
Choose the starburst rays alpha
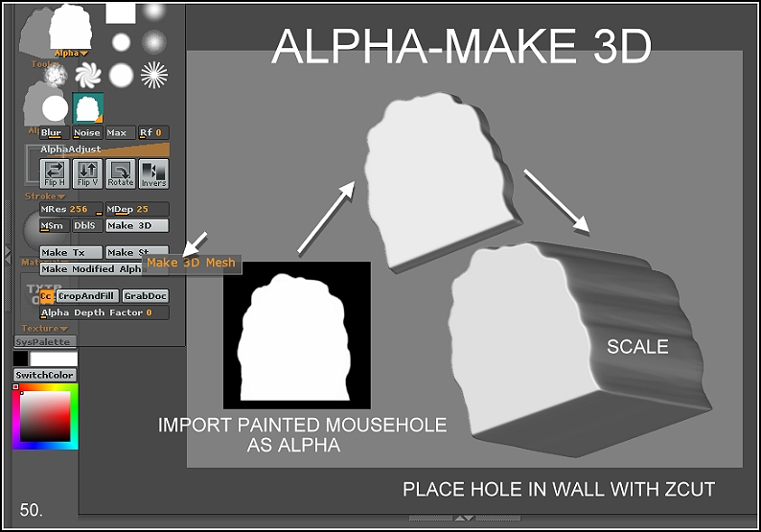tap(154, 75)
